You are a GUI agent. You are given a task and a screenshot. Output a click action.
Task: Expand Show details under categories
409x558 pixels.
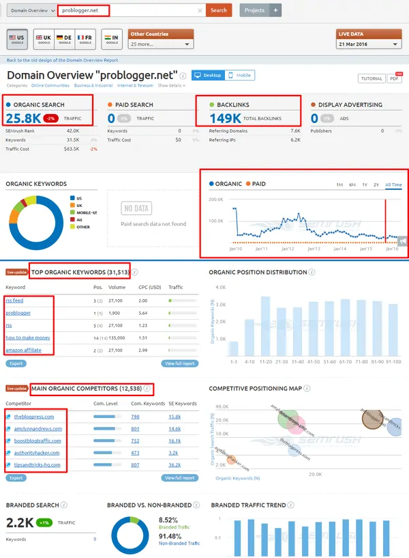click(x=172, y=85)
